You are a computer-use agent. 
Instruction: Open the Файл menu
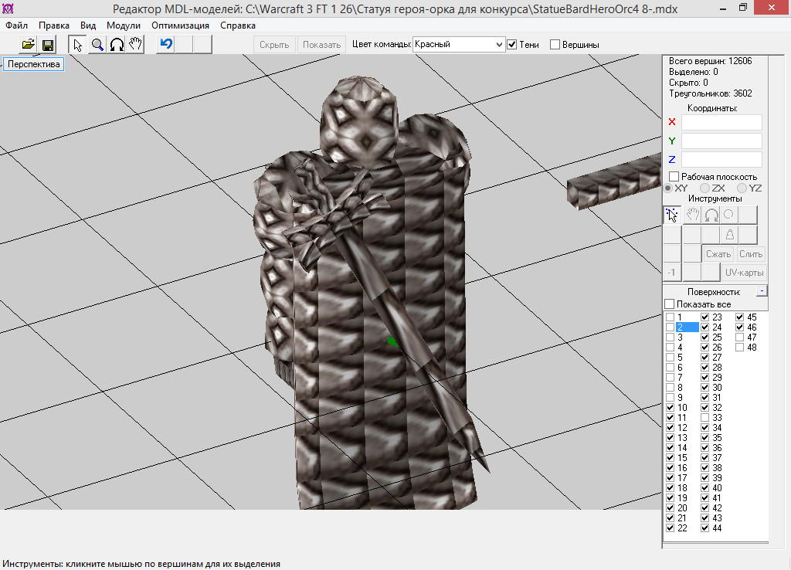coord(16,25)
